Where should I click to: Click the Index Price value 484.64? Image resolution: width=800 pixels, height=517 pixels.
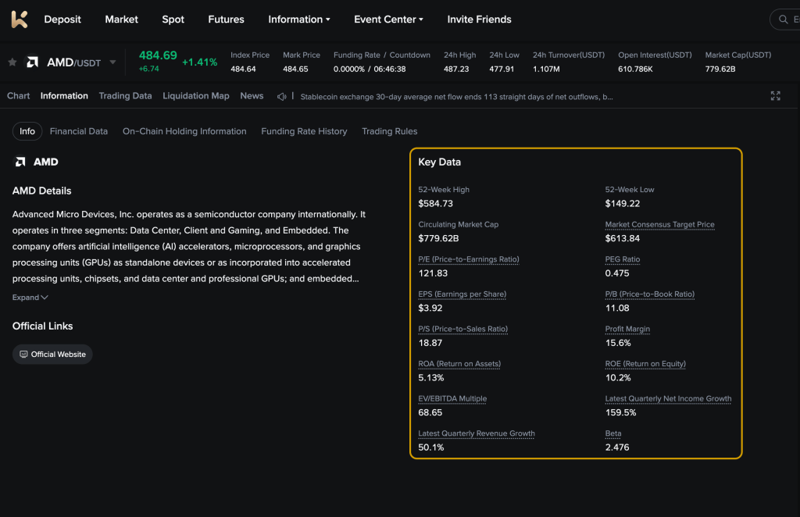243,69
